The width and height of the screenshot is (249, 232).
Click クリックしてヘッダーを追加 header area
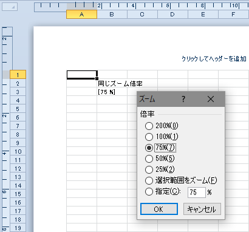[214, 59]
